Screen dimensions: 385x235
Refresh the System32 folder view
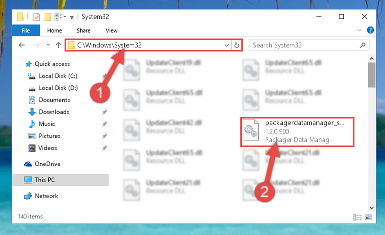[237, 45]
